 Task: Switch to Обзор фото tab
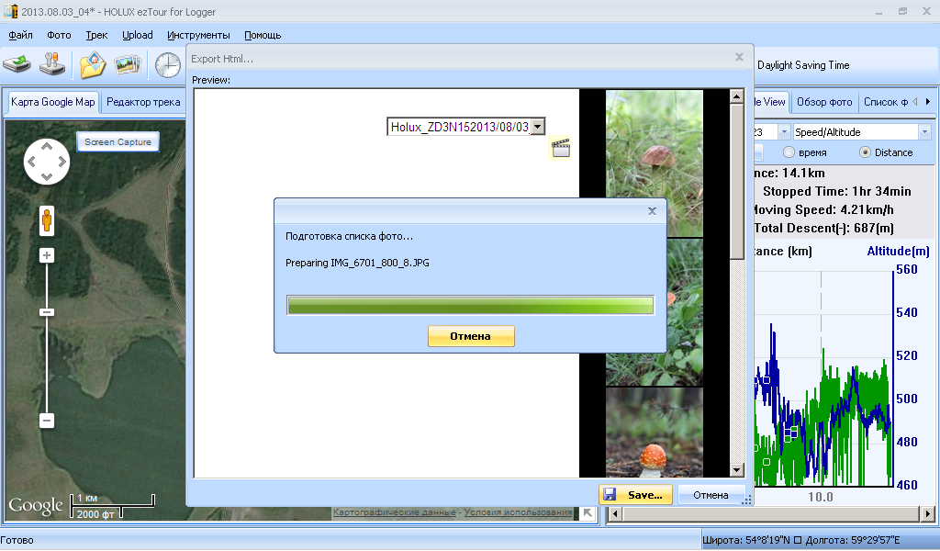pyautogui.click(x=824, y=102)
